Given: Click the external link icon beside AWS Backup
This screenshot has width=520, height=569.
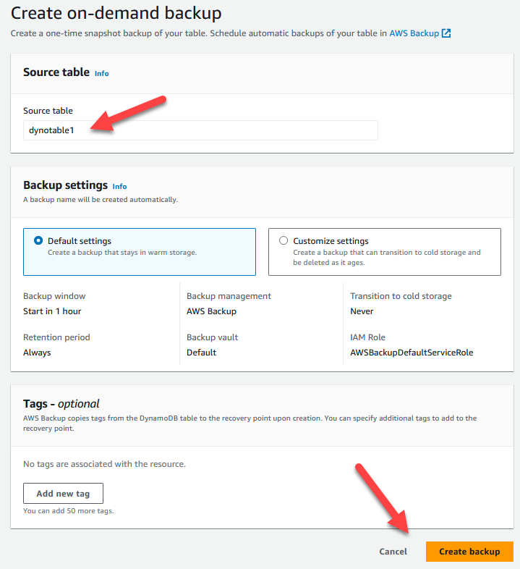Looking at the screenshot, I should [x=446, y=33].
